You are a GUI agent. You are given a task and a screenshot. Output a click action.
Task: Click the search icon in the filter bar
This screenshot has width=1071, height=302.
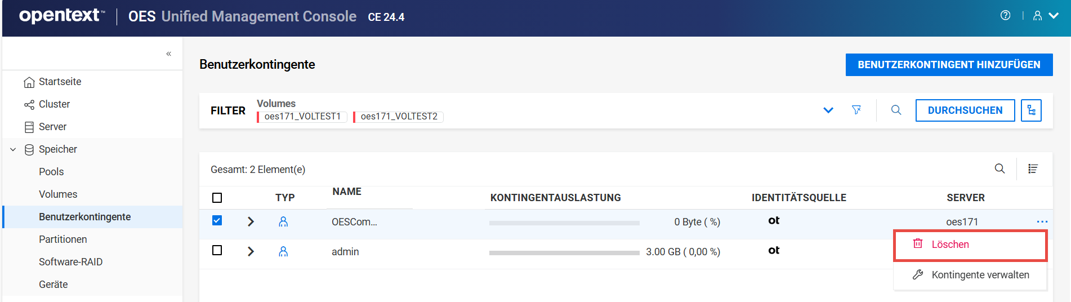(x=896, y=110)
